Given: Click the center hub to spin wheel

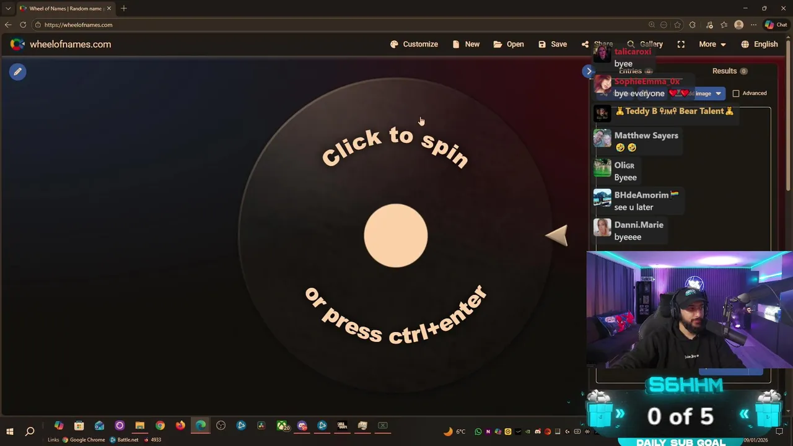Looking at the screenshot, I should click(395, 235).
